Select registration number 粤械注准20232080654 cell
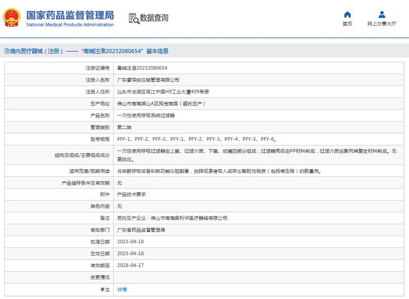409x299 pixels. pyautogui.click(x=142, y=68)
